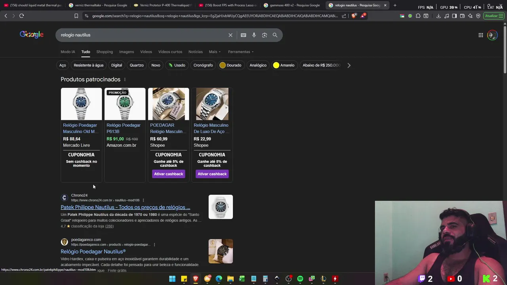Click the browser address bar URL
This screenshot has width=507, height=285.
[x=215, y=16]
